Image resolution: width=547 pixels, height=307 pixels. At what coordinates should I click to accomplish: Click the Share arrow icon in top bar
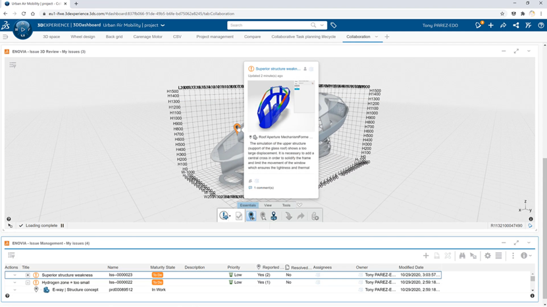click(503, 25)
